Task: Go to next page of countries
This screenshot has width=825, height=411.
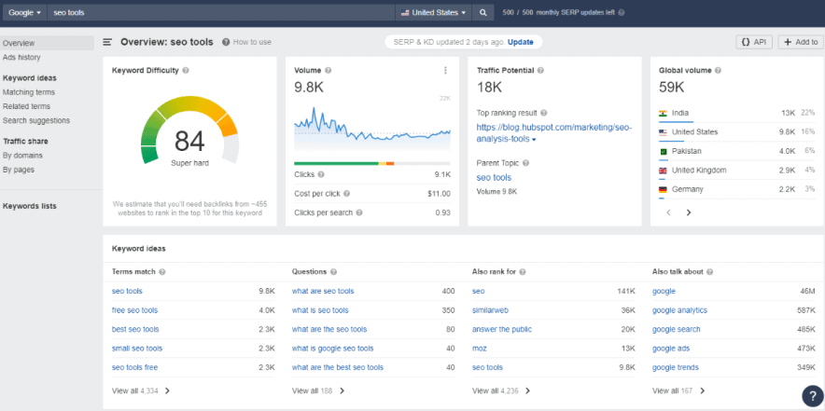Action: coord(689,212)
